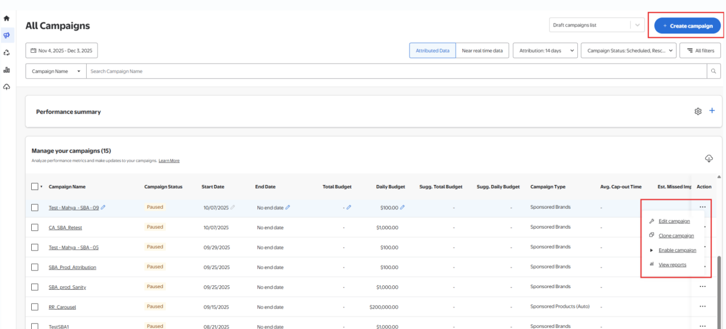Choose Clone campaign from action menu
The height and width of the screenshot is (329, 726).
pos(676,235)
